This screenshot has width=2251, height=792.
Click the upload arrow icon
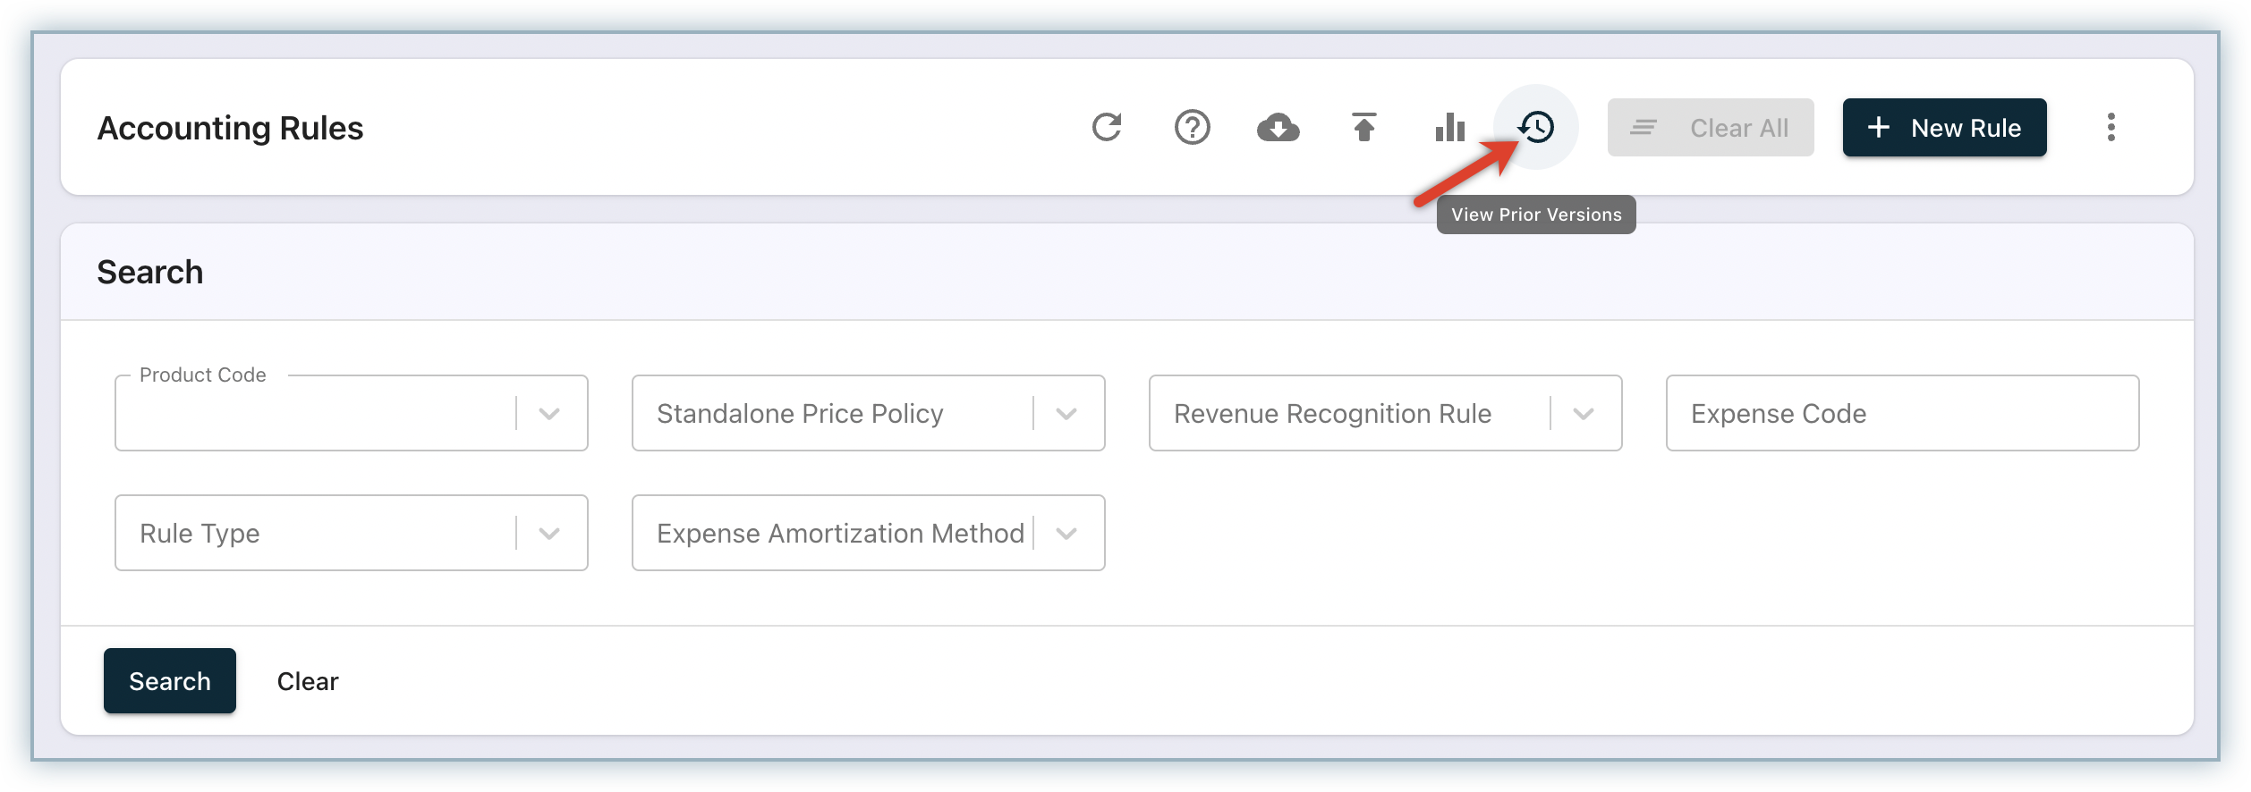coord(1363,128)
